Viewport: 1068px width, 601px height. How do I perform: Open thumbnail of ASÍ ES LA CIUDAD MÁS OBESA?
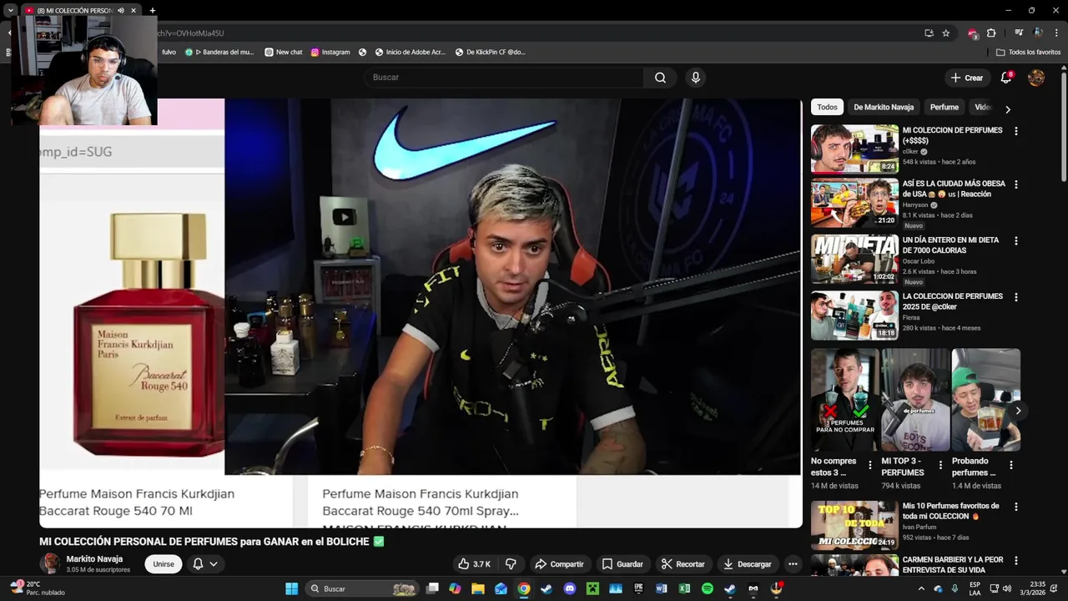point(854,202)
